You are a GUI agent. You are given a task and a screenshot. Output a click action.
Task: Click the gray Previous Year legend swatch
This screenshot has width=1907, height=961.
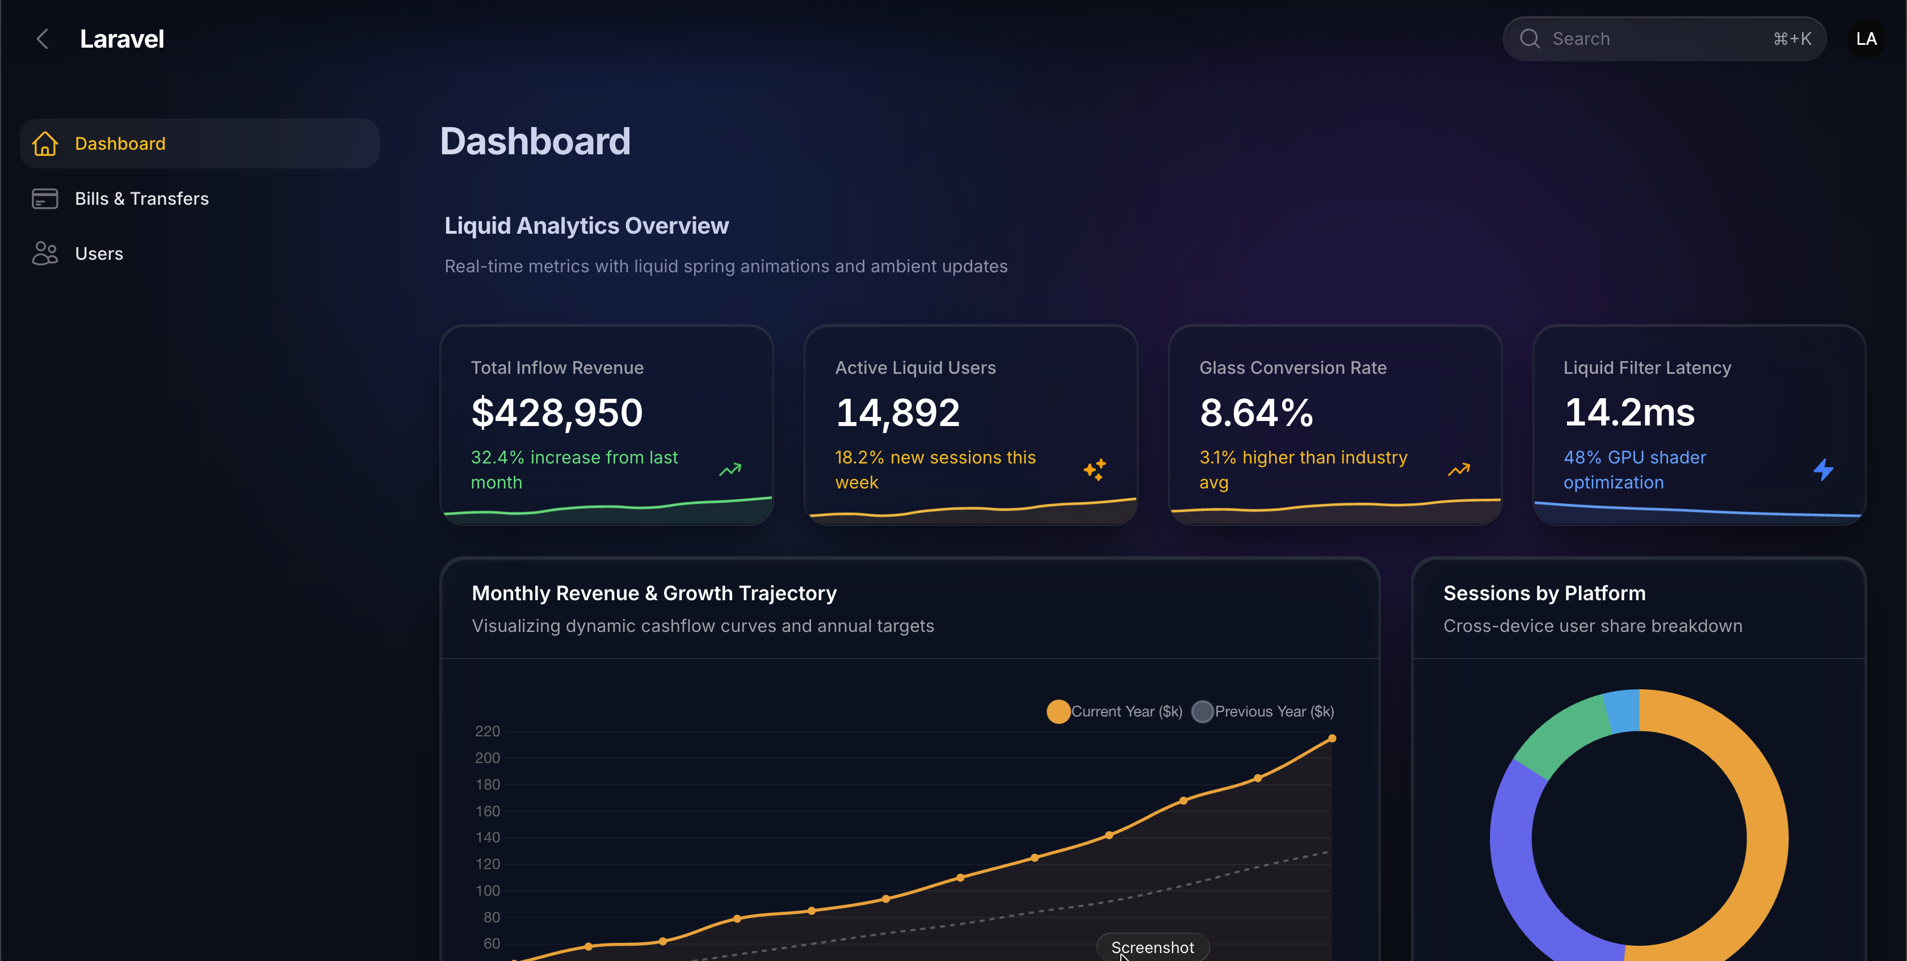point(1202,711)
